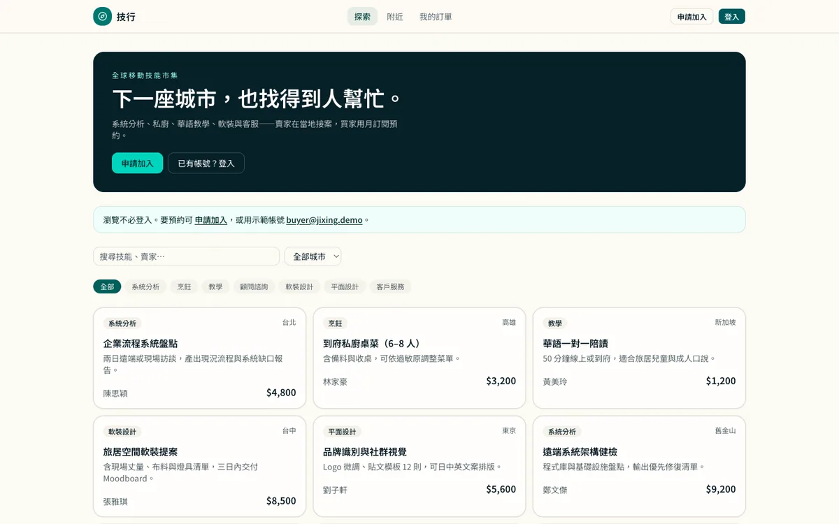Click seller name 鄭文傑
Image resolution: width=839 pixels, height=524 pixels.
point(555,490)
